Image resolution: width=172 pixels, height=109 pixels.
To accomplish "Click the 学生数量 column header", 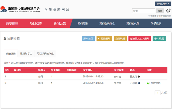I will (x=56, y=70).
